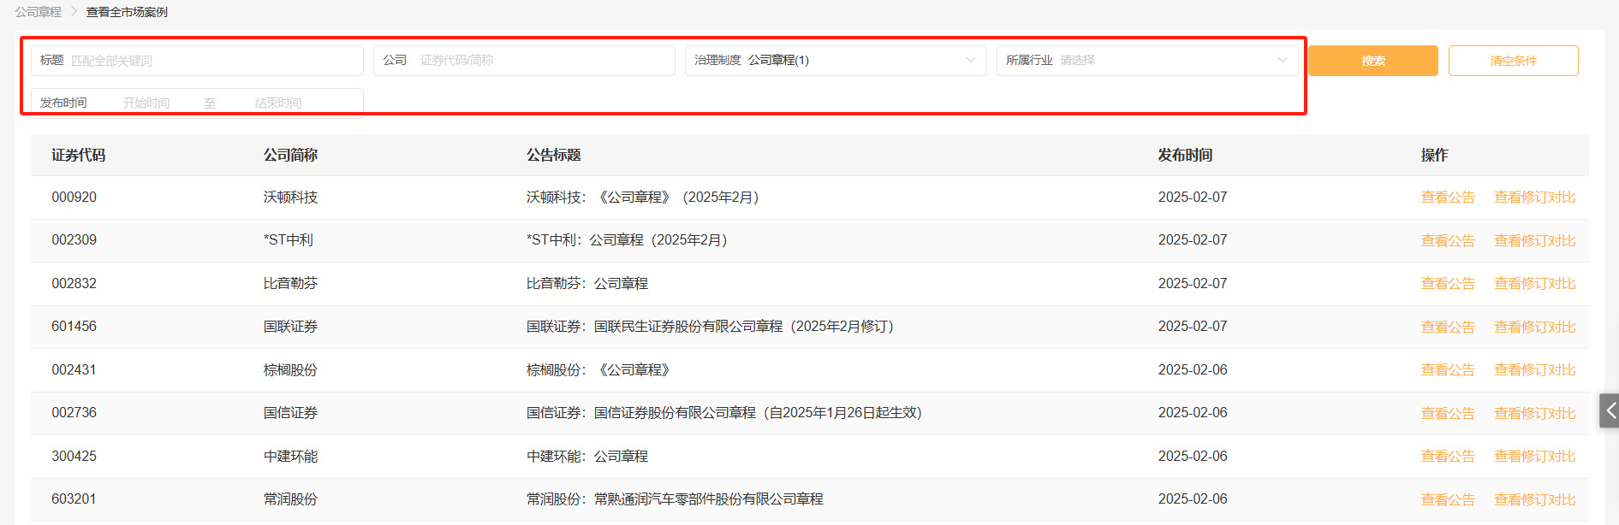Click the 开始时间 date field
The height and width of the screenshot is (525, 1619).
pos(146,103)
